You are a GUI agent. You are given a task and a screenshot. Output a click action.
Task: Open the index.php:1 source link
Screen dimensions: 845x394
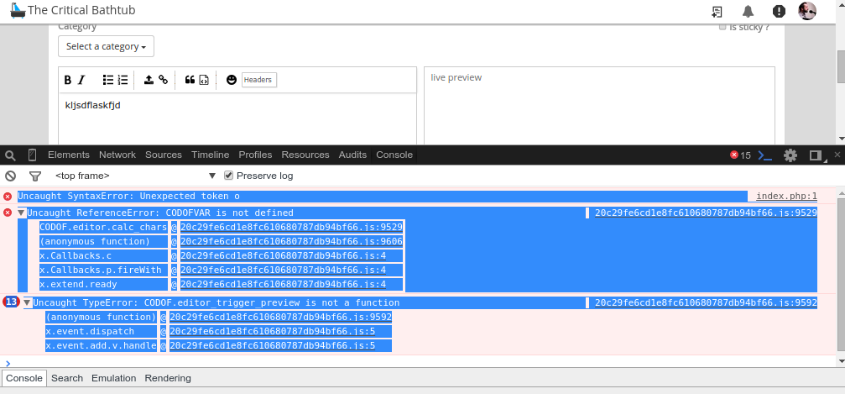click(x=787, y=197)
